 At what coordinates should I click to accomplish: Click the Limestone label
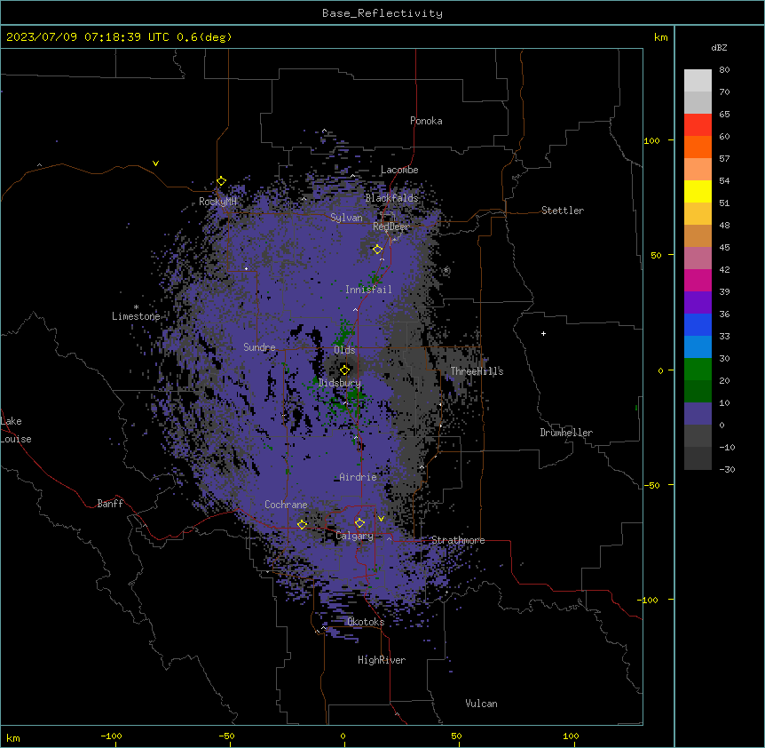(x=136, y=316)
